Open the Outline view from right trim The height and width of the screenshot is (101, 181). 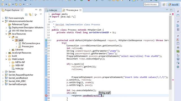(x=178, y=26)
